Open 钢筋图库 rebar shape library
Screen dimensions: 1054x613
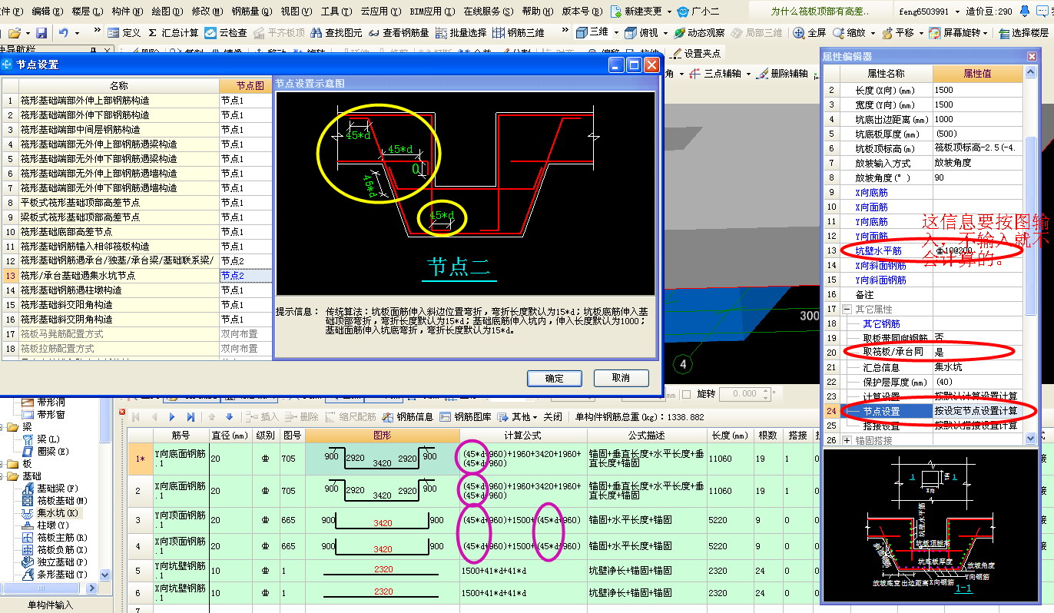pyautogui.click(x=466, y=417)
